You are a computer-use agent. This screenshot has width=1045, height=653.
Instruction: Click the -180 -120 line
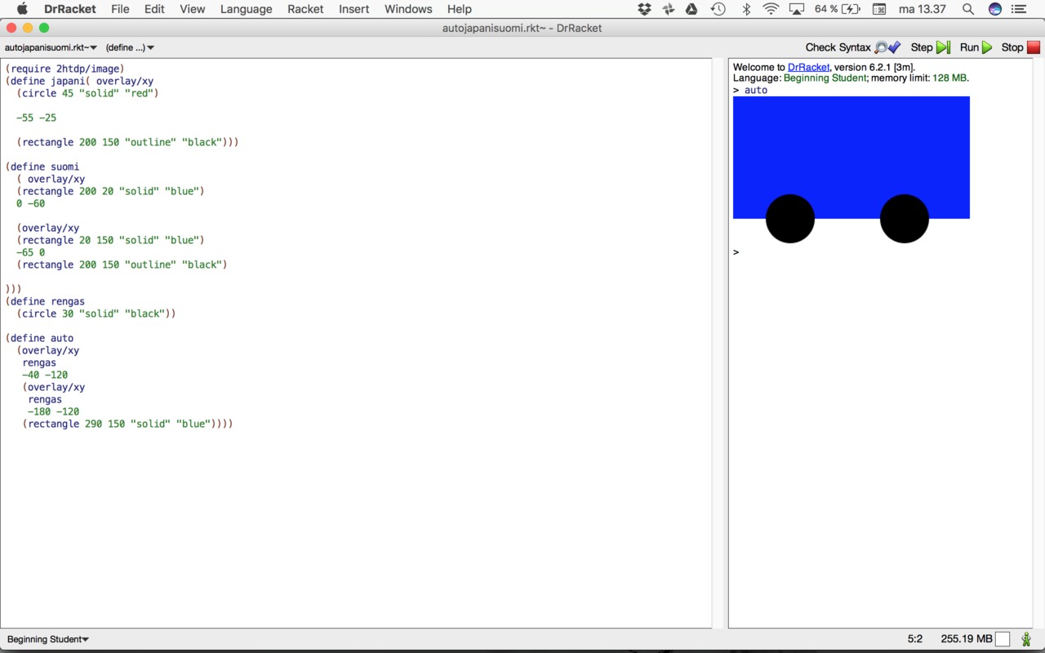click(53, 411)
